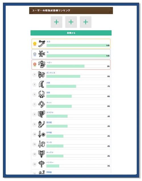Click the gold first-place medal badge

[35, 44]
